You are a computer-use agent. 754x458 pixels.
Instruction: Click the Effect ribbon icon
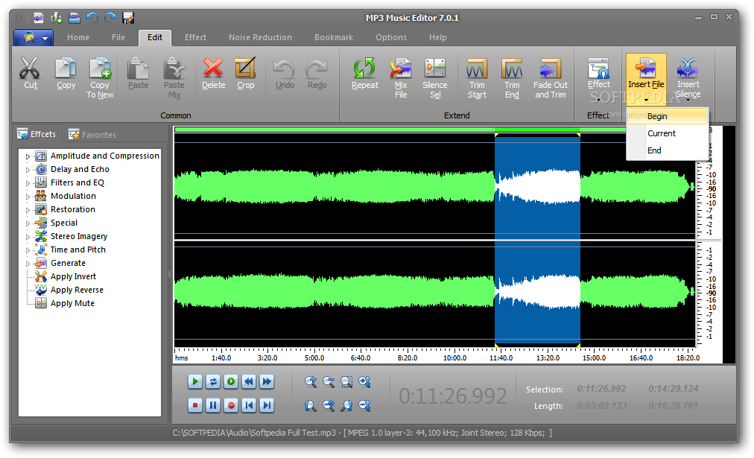coord(599,68)
